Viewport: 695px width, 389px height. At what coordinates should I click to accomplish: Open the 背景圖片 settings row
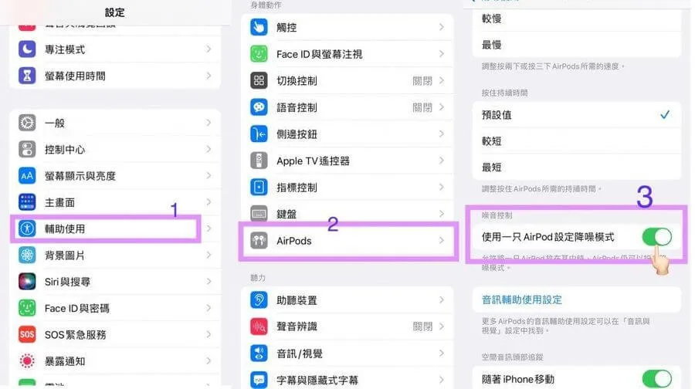tap(115, 255)
